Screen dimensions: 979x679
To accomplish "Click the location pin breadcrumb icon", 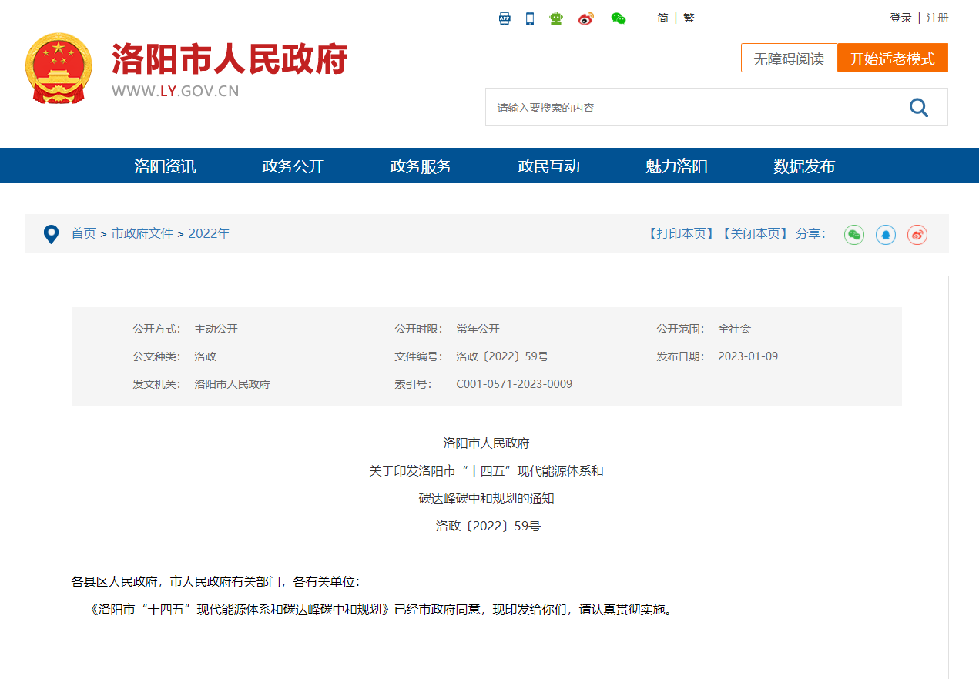I will tap(51, 233).
